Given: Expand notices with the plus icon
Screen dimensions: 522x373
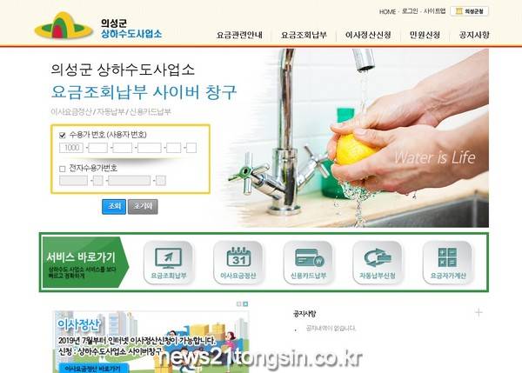Looking at the screenshot, I should [x=478, y=312].
